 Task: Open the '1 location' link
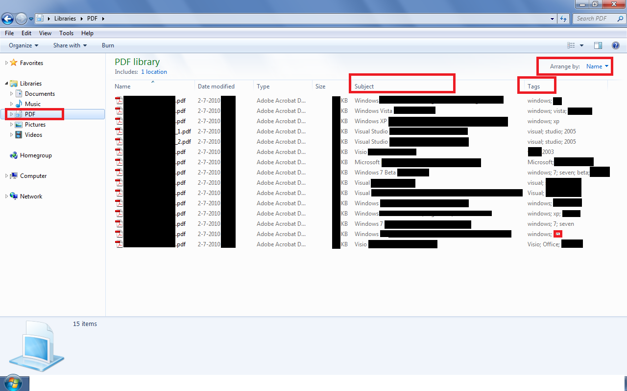(x=154, y=72)
